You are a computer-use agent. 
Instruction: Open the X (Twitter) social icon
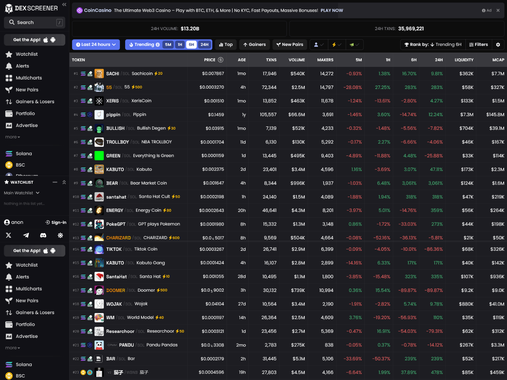tap(9, 235)
